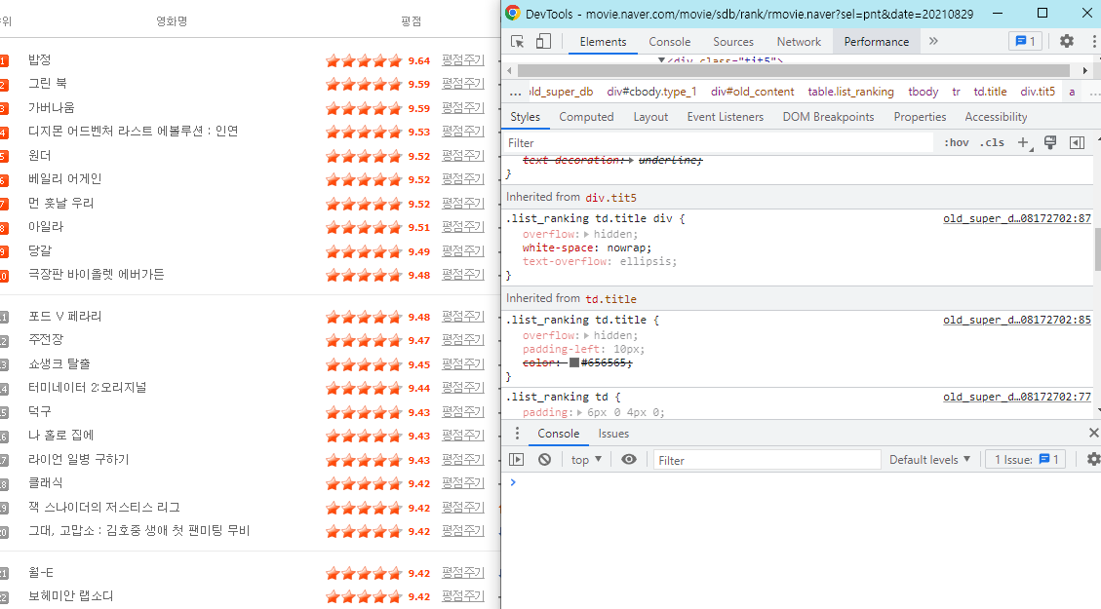Clear the console icon
1101x609 pixels.
(x=545, y=460)
